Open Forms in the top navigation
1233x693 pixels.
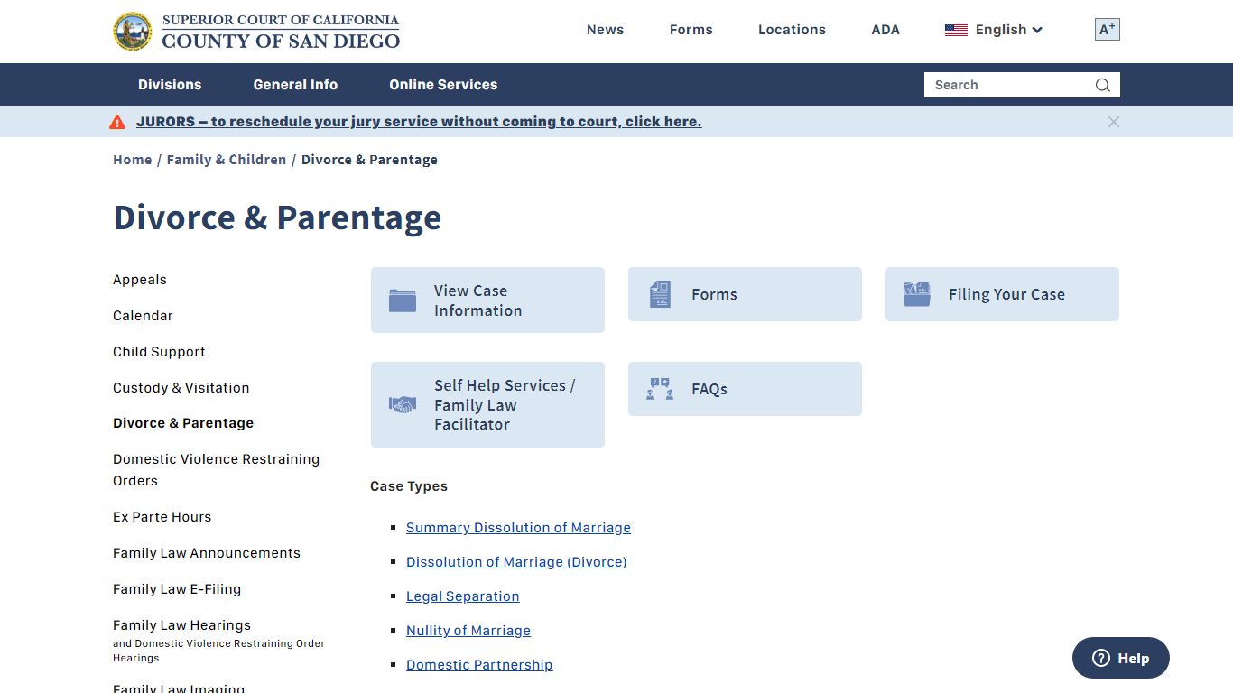(x=691, y=30)
